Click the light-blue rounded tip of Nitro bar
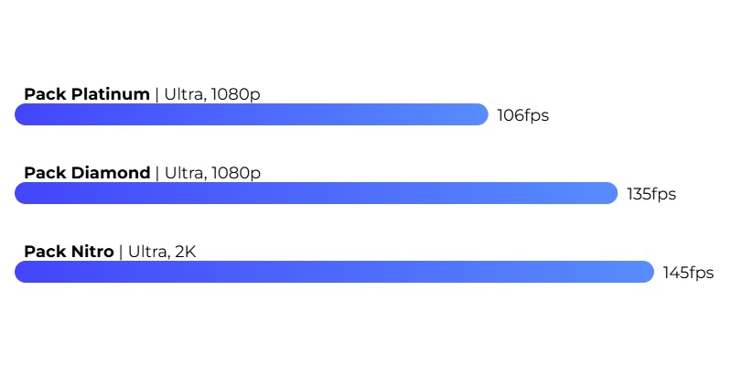This screenshot has width=732, height=366. [646, 272]
